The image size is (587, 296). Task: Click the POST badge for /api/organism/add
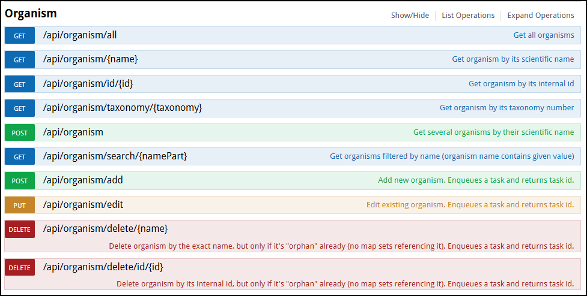tap(19, 181)
